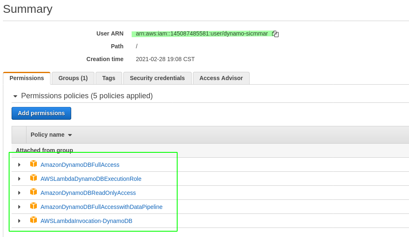Click the AWSLambdaInvocation-DynamoDB policy cube icon
Viewport: 409px width, 237px height.
(x=34, y=220)
